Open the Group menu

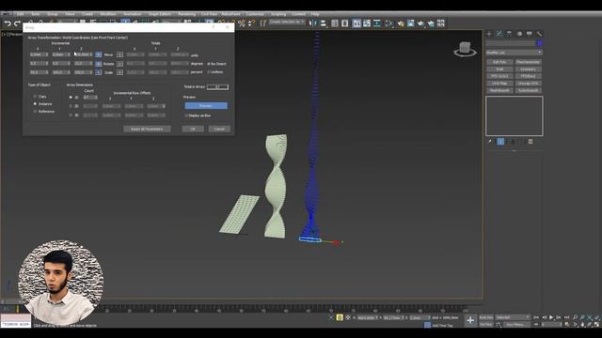53,14
